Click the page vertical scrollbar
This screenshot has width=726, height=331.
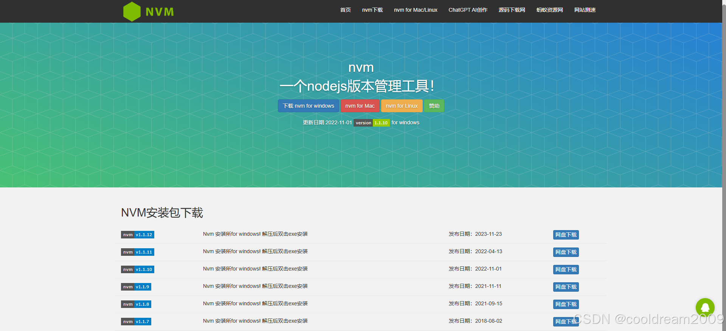pos(724,165)
